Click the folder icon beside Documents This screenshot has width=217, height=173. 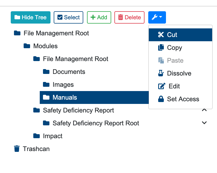point(46,72)
